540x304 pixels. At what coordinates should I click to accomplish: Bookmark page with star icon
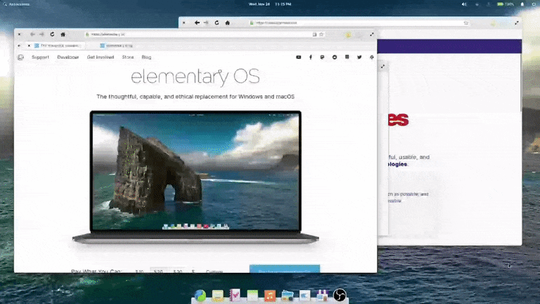[x=321, y=34]
